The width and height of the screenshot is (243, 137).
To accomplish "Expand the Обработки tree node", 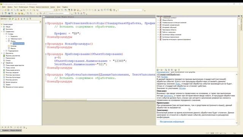I will tap(2, 63).
